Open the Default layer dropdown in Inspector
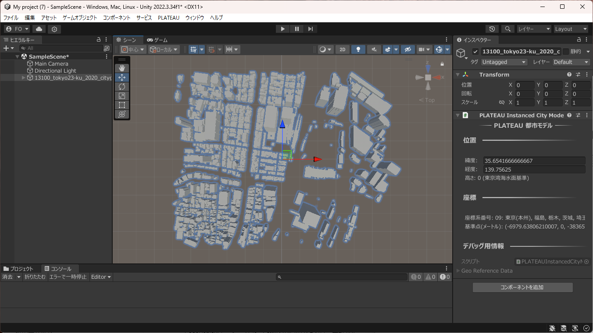This screenshot has width=593, height=333. click(x=571, y=62)
